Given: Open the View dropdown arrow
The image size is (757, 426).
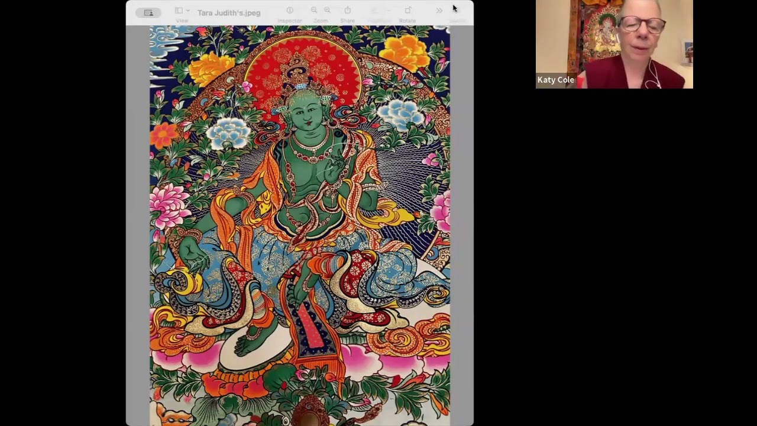Looking at the screenshot, I should pos(187,11).
